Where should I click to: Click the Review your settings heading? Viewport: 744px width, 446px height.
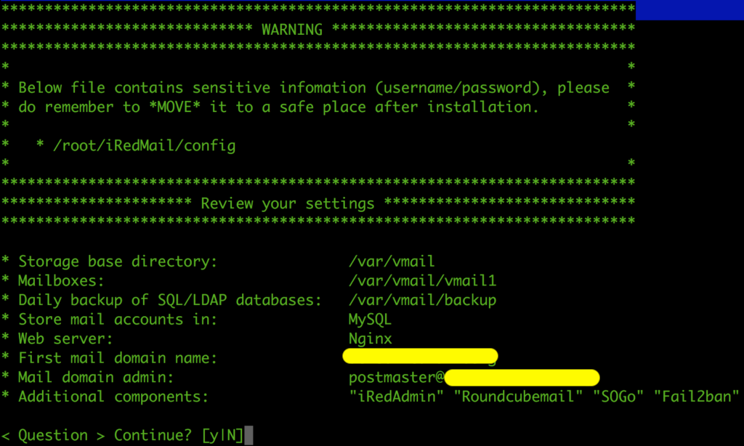point(288,203)
